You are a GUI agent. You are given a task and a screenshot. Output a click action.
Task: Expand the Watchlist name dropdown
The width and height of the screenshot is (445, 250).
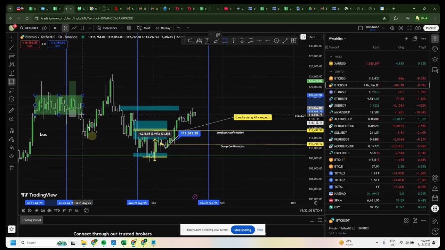(338, 39)
